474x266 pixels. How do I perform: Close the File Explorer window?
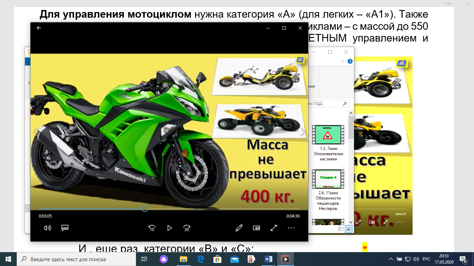(346, 52)
